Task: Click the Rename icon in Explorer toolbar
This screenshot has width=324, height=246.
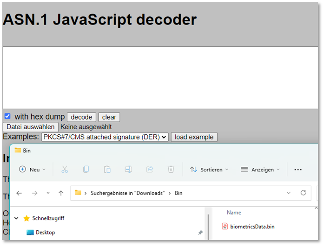Action: point(128,170)
